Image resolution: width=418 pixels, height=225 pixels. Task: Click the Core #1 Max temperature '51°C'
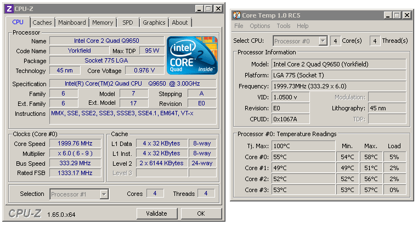(x=371, y=168)
